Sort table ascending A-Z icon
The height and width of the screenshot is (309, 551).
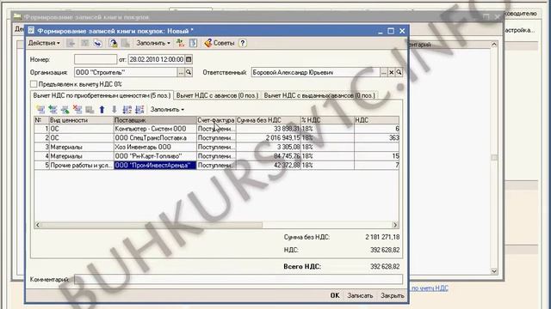coord(127,110)
